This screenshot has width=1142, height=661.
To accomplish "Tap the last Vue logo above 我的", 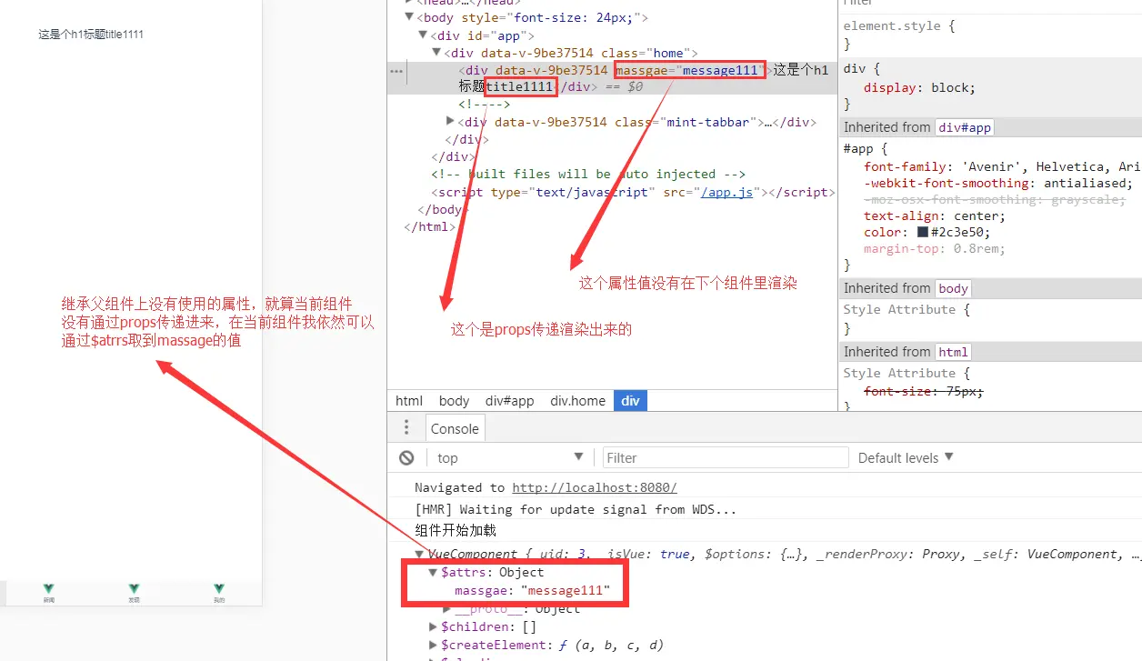I will (219, 589).
